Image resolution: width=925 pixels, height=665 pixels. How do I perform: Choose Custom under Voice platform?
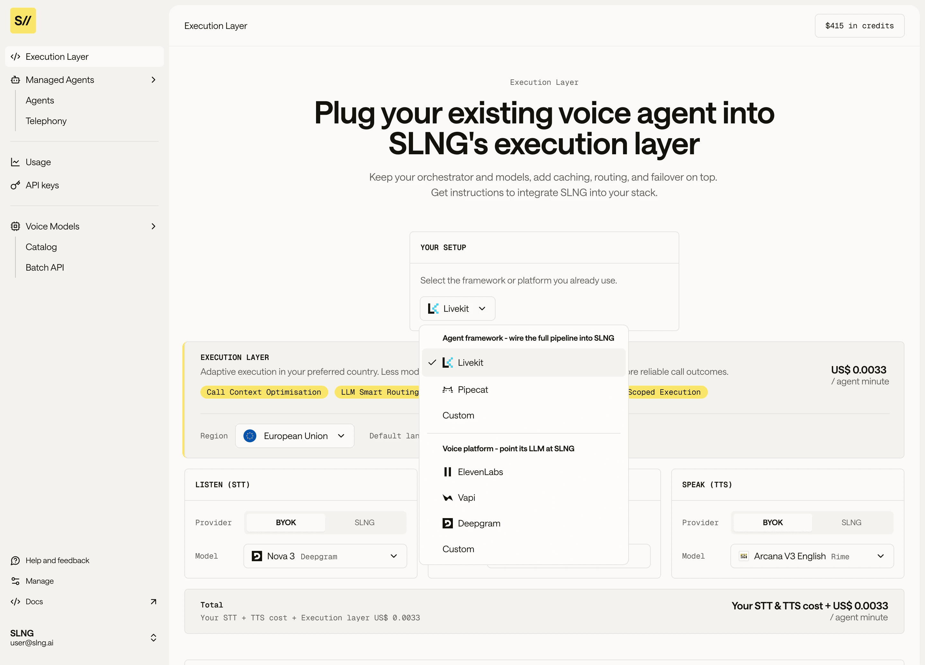pyautogui.click(x=524, y=549)
